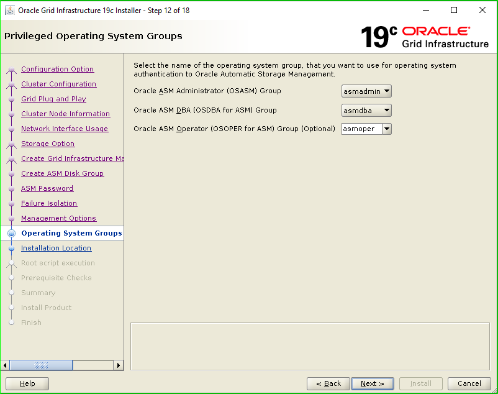Click the Oracle installer title bar icon
Image resolution: width=498 pixels, height=394 pixels.
click(9, 10)
